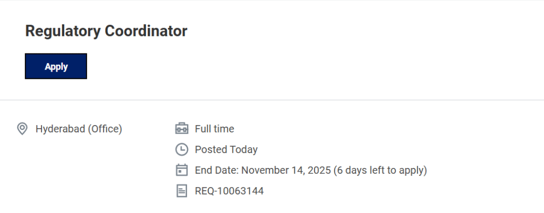Click the Full time job type text

(x=214, y=129)
